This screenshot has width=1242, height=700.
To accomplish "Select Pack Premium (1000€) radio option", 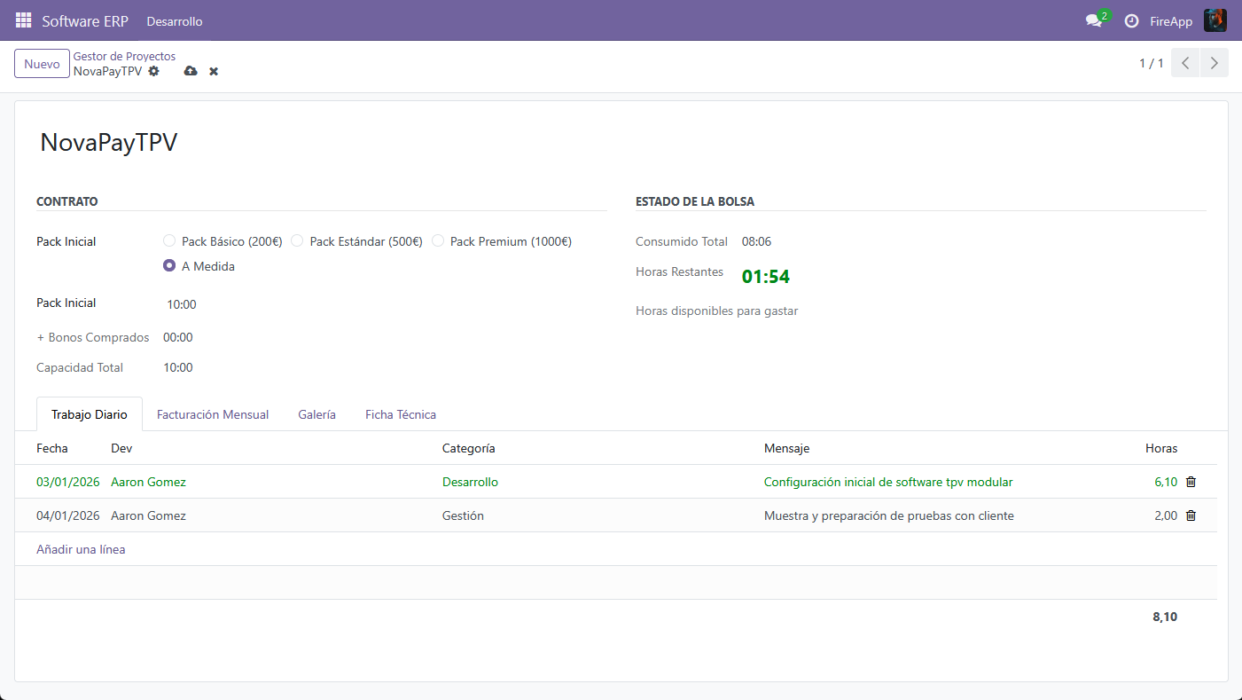I will (x=438, y=241).
